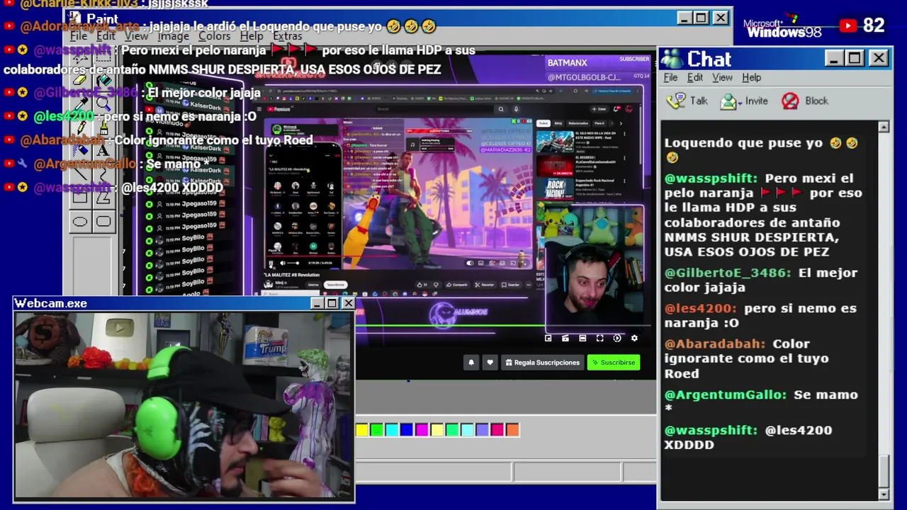Open the Chat window's View menu
This screenshot has height=510, width=907.
pos(722,77)
